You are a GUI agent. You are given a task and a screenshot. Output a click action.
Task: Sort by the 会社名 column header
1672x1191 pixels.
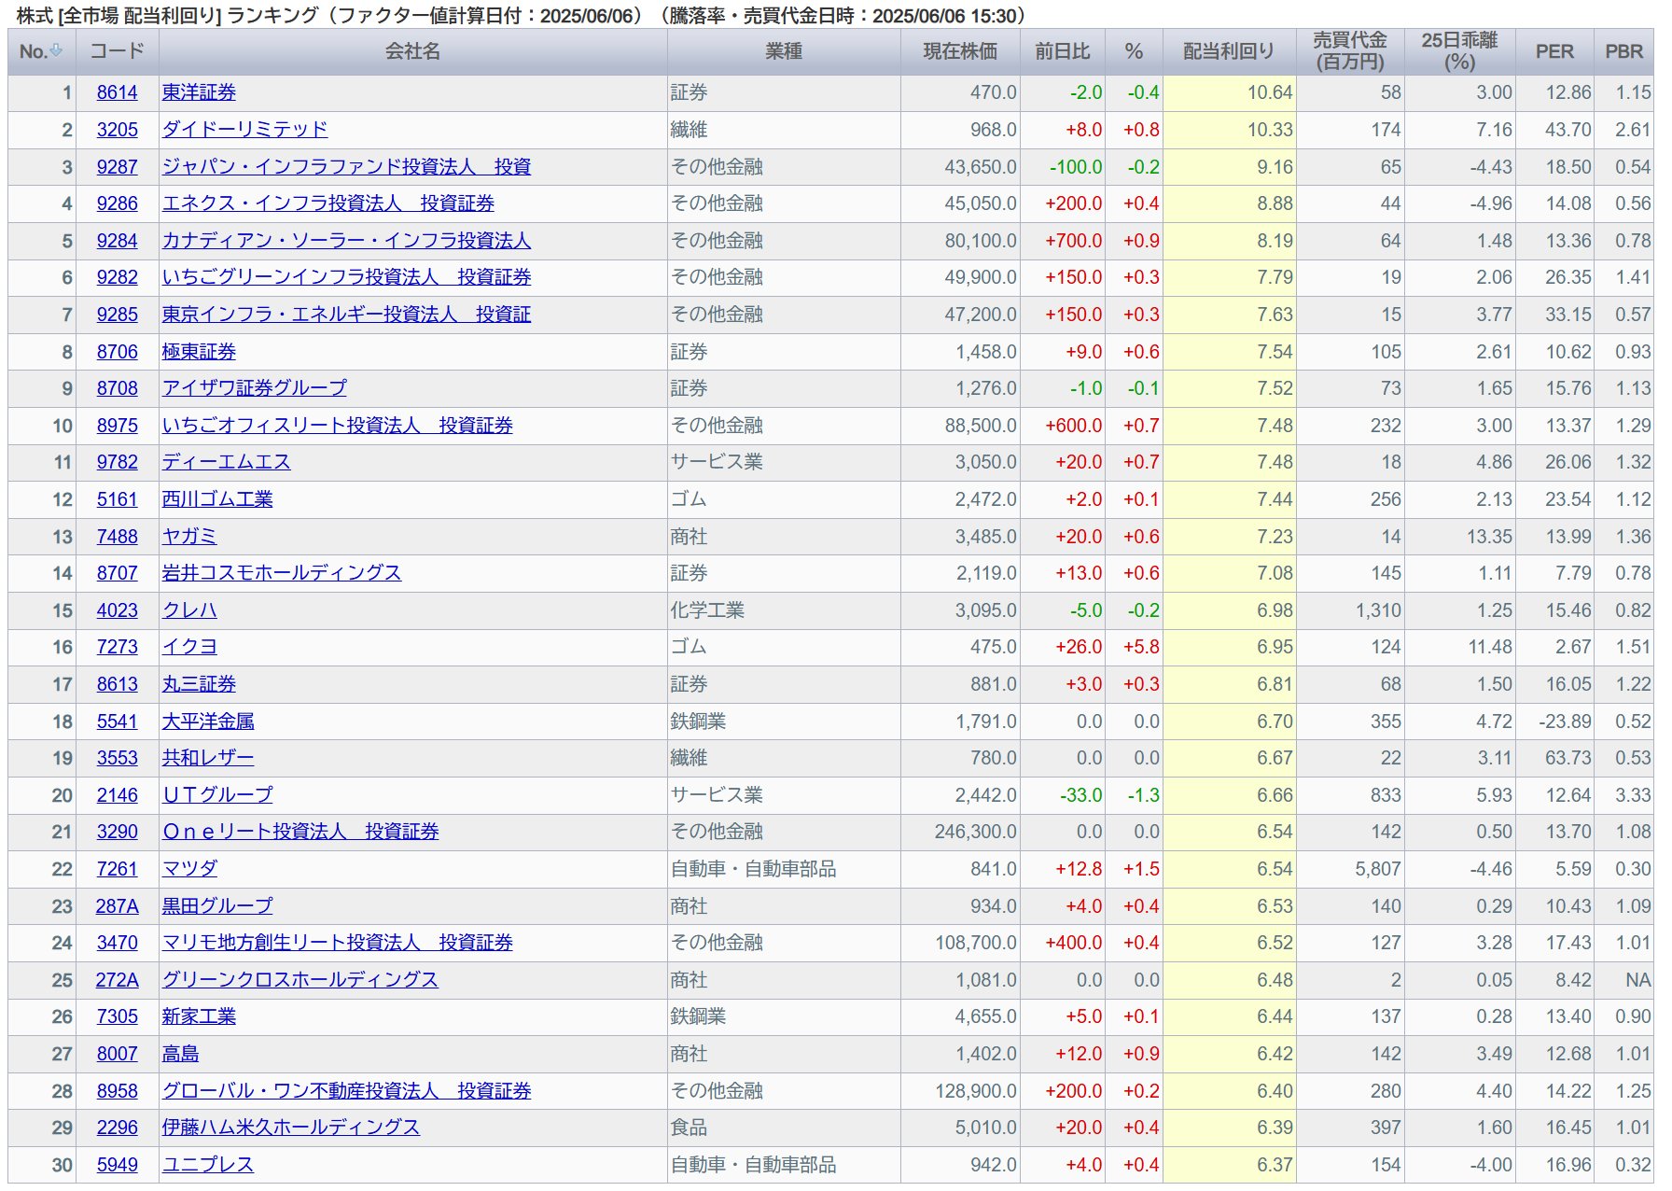pyautogui.click(x=412, y=51)
